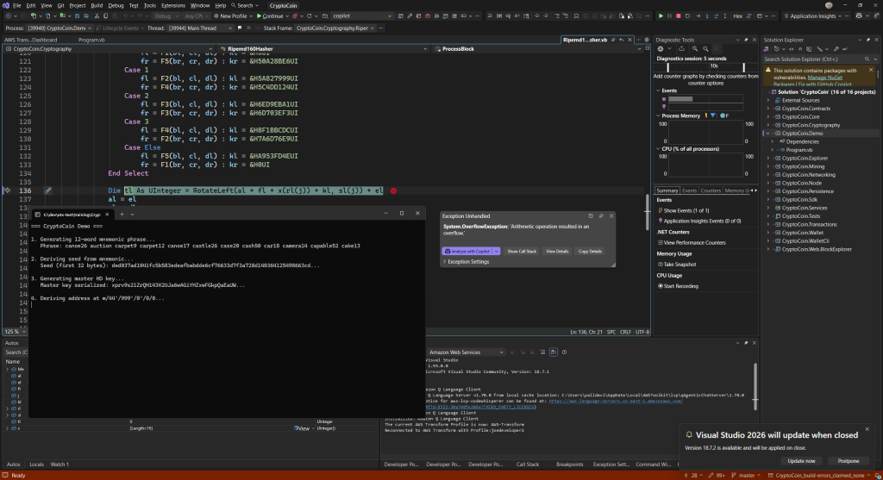Viewport: 883px width, 480px height.
Task: Open the Locals tab at bottom
Action: pyautogui.click(x=36, y=464)
